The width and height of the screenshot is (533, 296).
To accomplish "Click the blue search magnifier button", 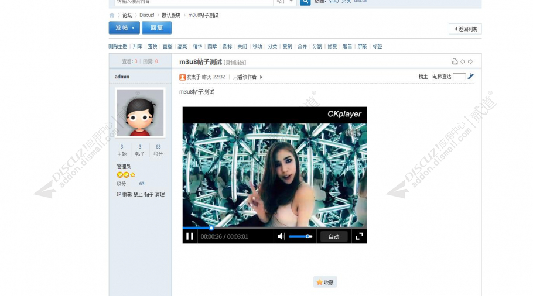I will (305, 2).
